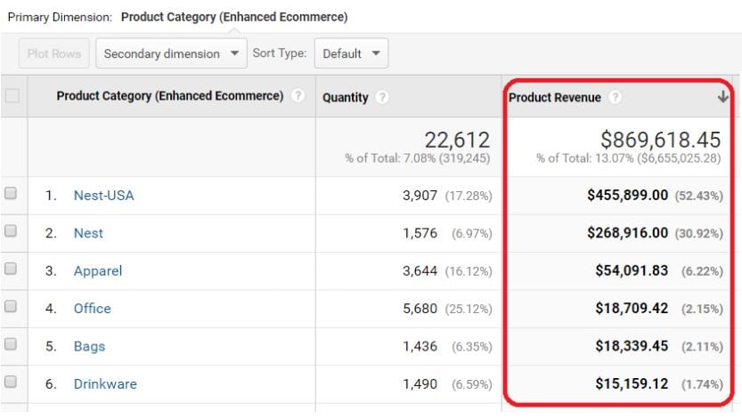The image size is (742, 419).
Task: Click Nest revenue $268,916.00
Action: 627,233
